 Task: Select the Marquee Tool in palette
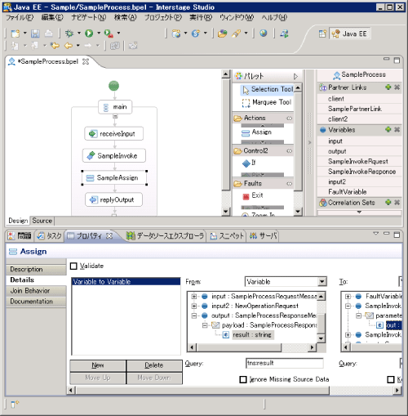click(267, 102)
